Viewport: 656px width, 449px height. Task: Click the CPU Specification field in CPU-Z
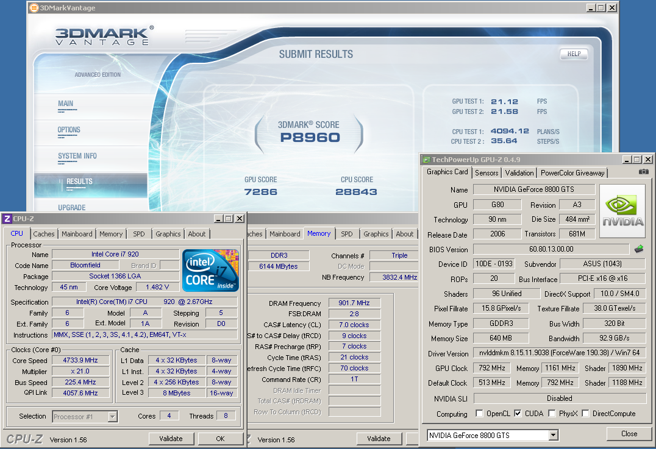coord(144,302)
